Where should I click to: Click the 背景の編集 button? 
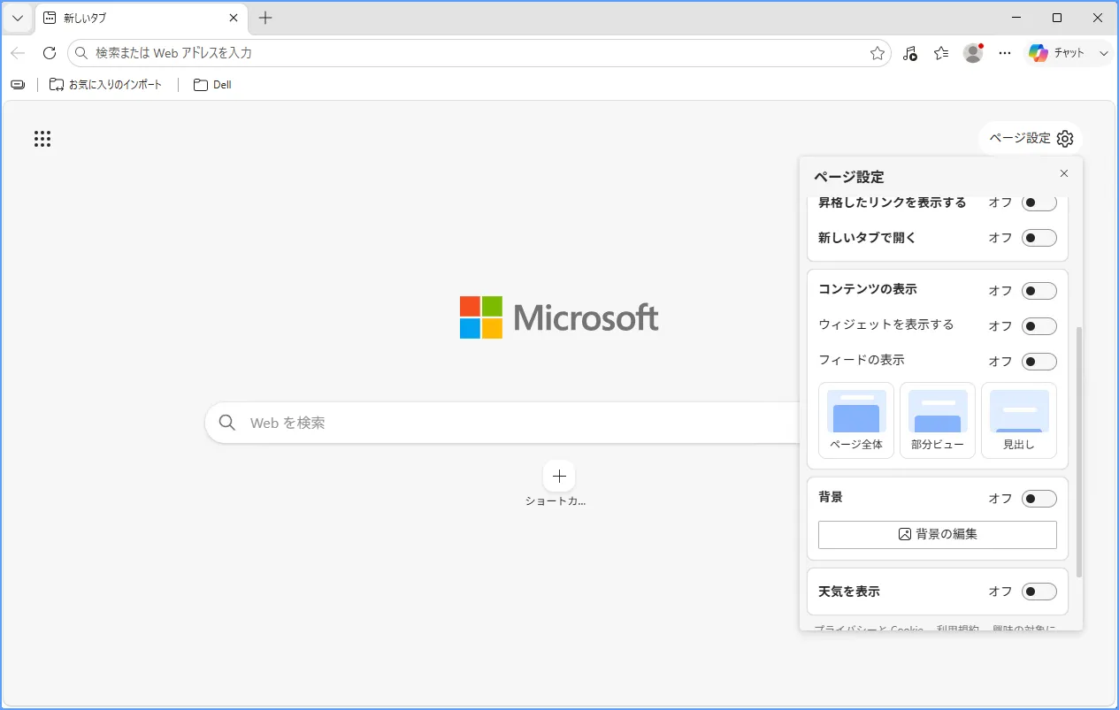(x=938, y=535)
